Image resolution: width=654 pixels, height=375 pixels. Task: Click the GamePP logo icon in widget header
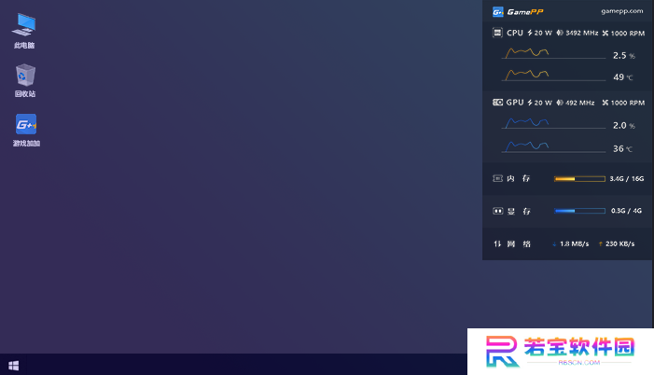click(497, 12)
